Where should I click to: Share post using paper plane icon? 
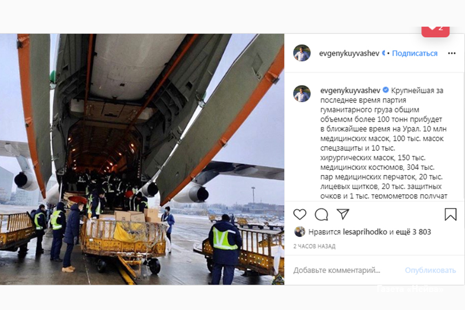(x=343, y=214)
